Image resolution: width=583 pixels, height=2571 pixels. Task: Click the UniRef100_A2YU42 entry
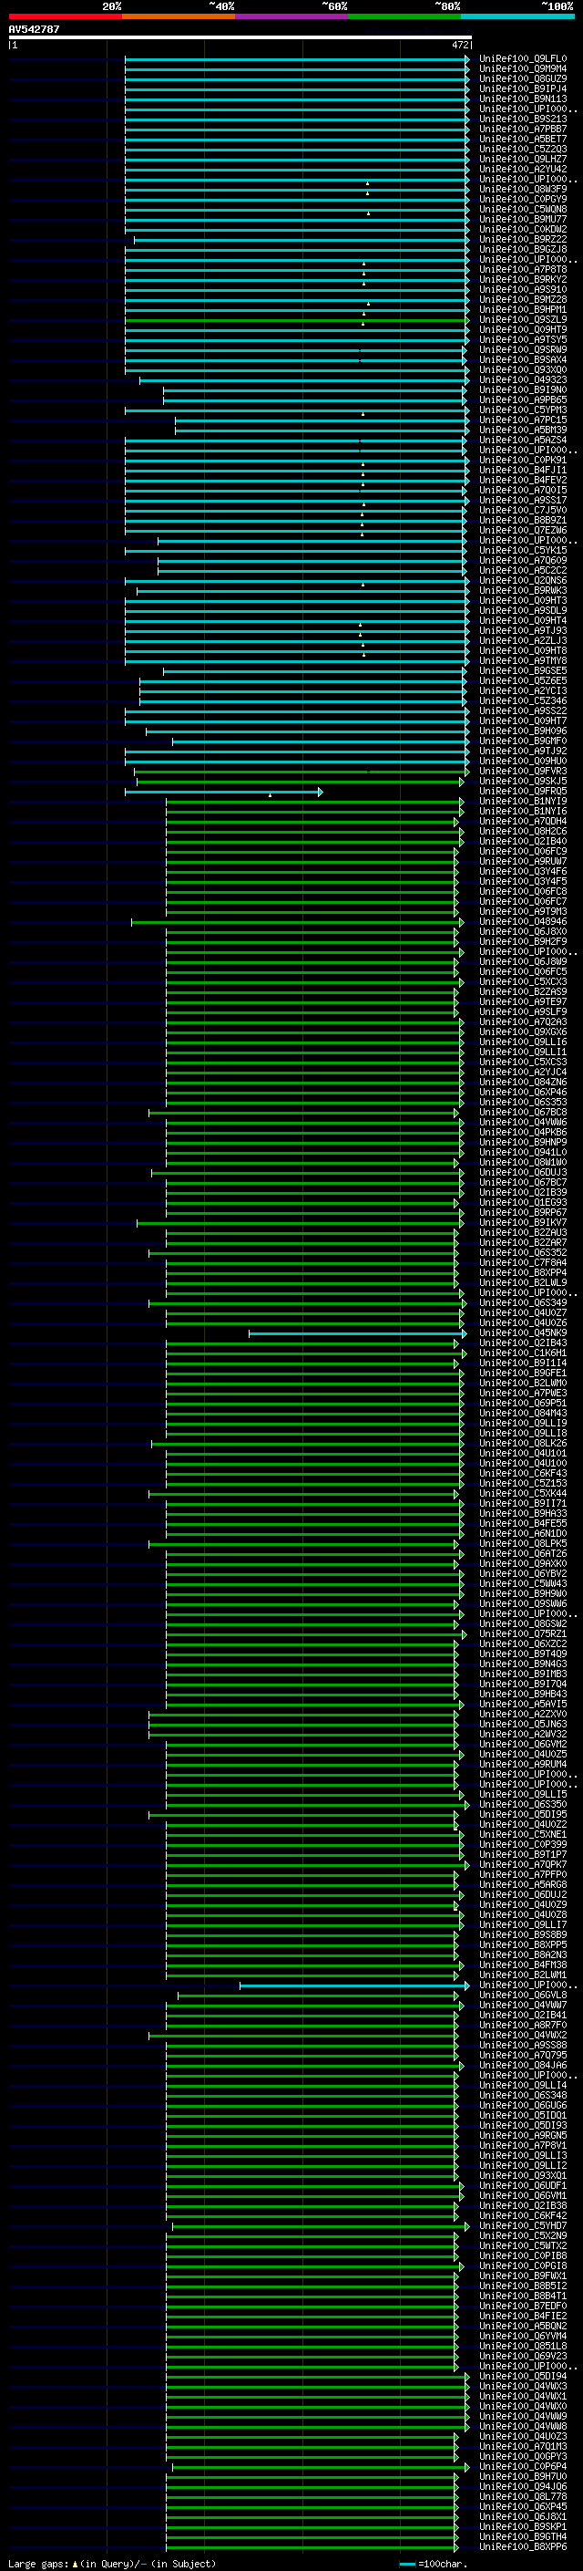coord(523,169)
